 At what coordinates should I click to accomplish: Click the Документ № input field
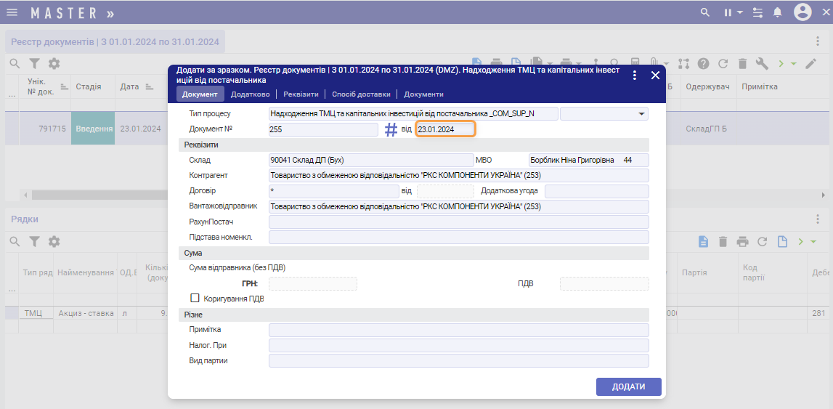click(323, 129)
